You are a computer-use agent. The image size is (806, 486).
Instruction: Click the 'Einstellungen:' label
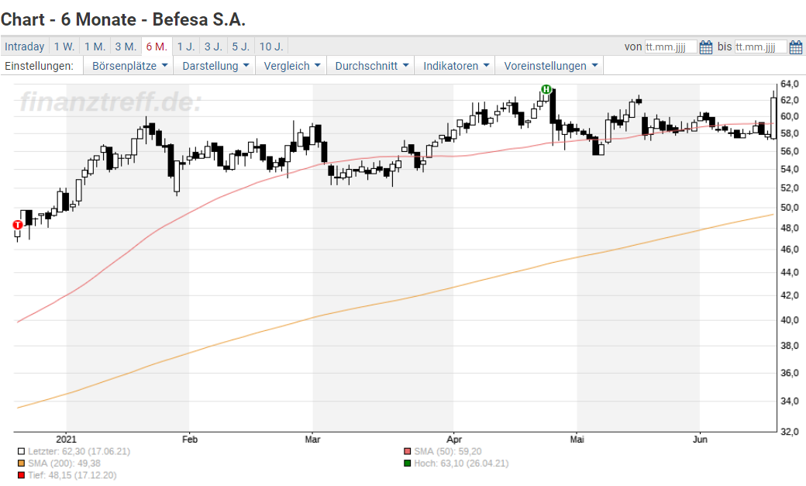[39, 66]
